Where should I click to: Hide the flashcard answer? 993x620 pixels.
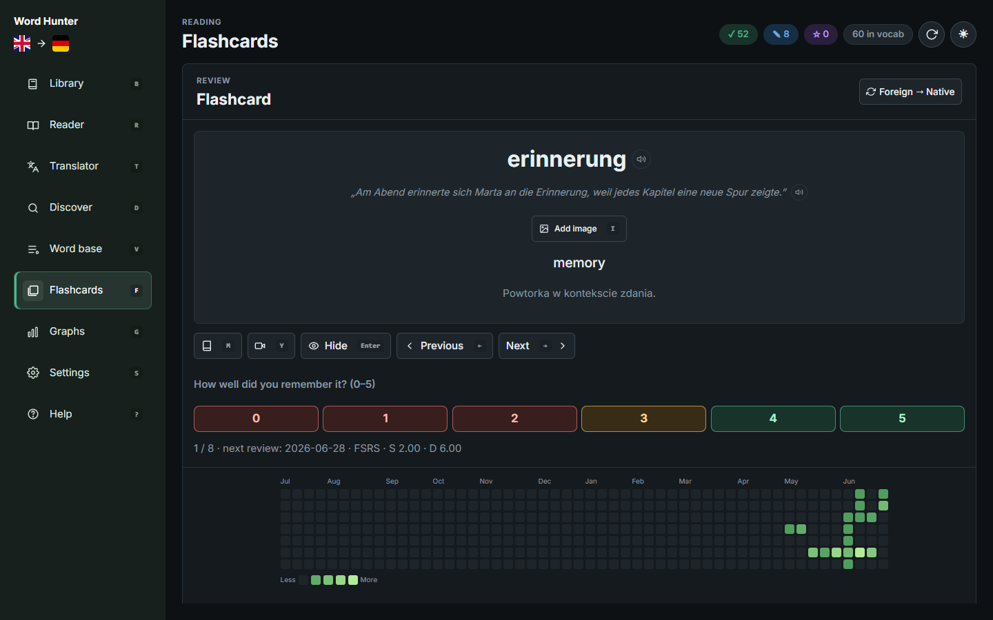tap(345, 346)
